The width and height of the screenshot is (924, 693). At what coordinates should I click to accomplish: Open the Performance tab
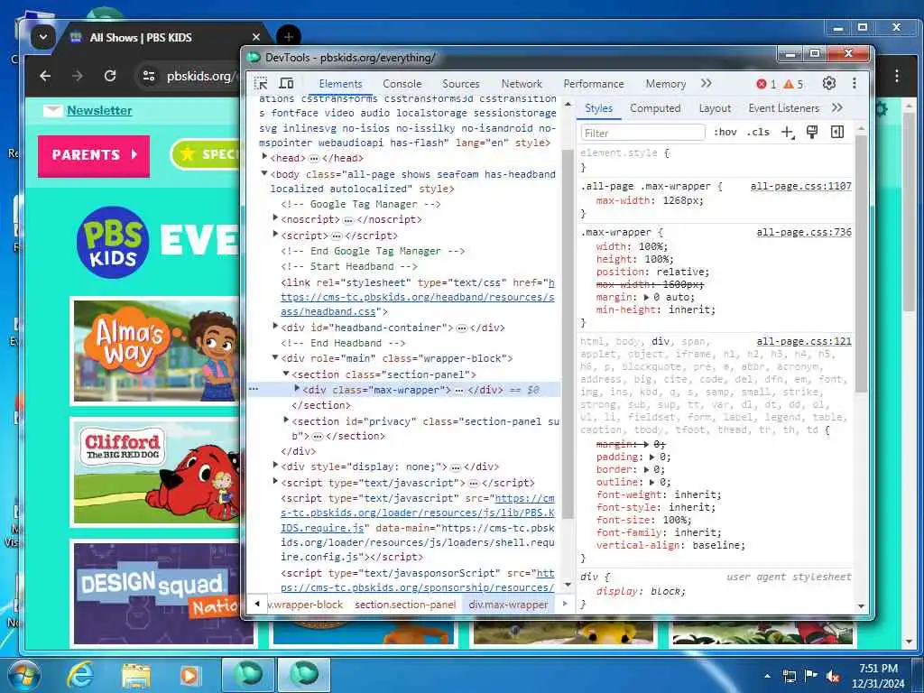click(x=594, y=84)
